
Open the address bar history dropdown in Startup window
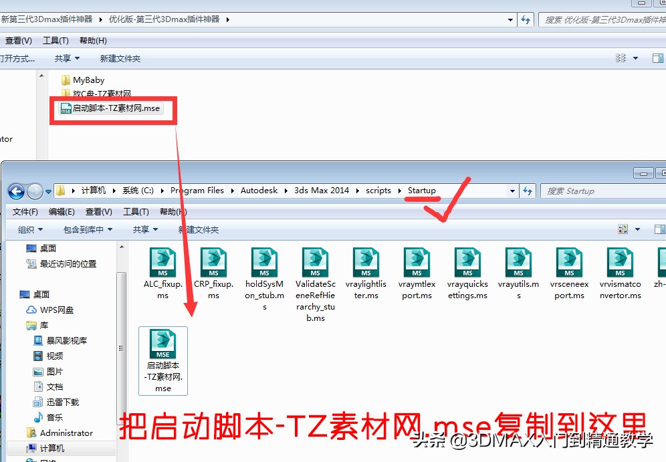(x=512, y=191)
